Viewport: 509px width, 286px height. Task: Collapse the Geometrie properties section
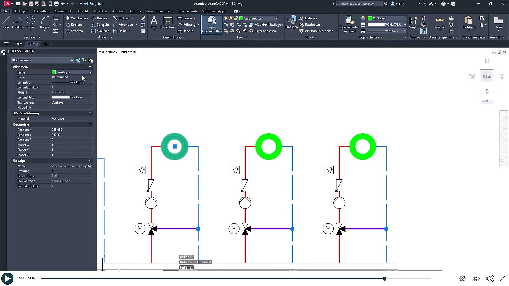(90, 124)
